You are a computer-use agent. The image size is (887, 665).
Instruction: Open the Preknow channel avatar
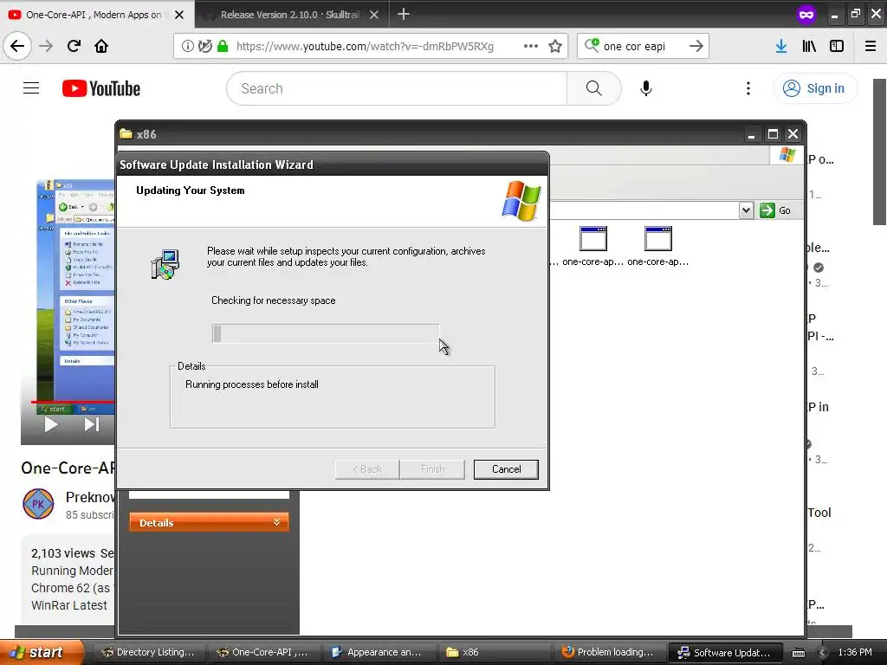(38, 503)
